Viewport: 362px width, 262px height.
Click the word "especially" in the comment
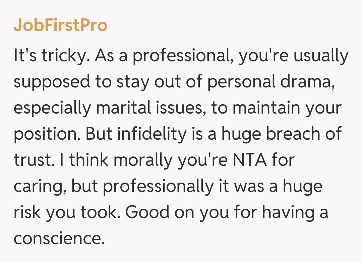52,108
